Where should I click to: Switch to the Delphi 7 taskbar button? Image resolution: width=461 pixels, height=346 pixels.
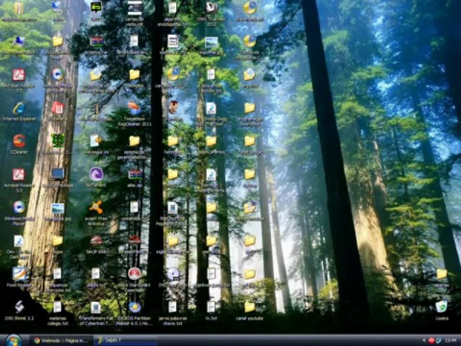[125, 340]
